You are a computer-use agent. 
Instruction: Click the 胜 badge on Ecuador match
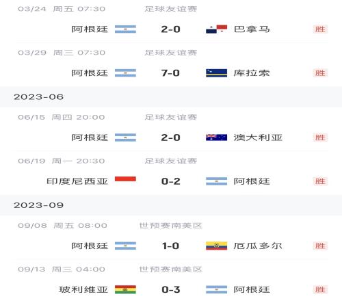[x=320, y=246]
